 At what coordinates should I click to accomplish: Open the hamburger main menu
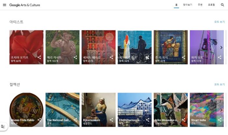click(x=5, y=5)
